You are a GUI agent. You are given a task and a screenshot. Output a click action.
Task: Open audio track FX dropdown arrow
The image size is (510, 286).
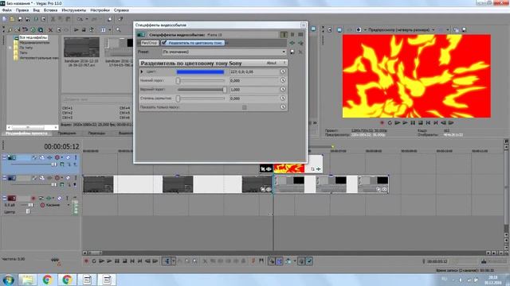click(53, 198)
